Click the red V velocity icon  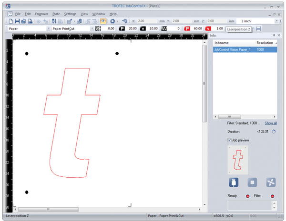[x=208, y=29]
